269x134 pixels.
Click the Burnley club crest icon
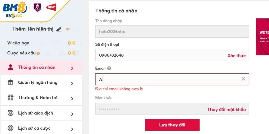coord(37,8)
